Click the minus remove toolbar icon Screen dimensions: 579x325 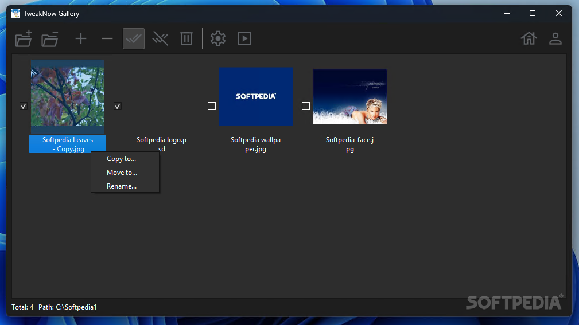[107, 39]
